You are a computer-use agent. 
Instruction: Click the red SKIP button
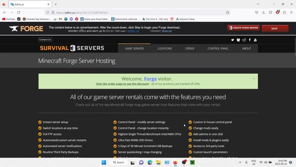[x=275, y=29]
